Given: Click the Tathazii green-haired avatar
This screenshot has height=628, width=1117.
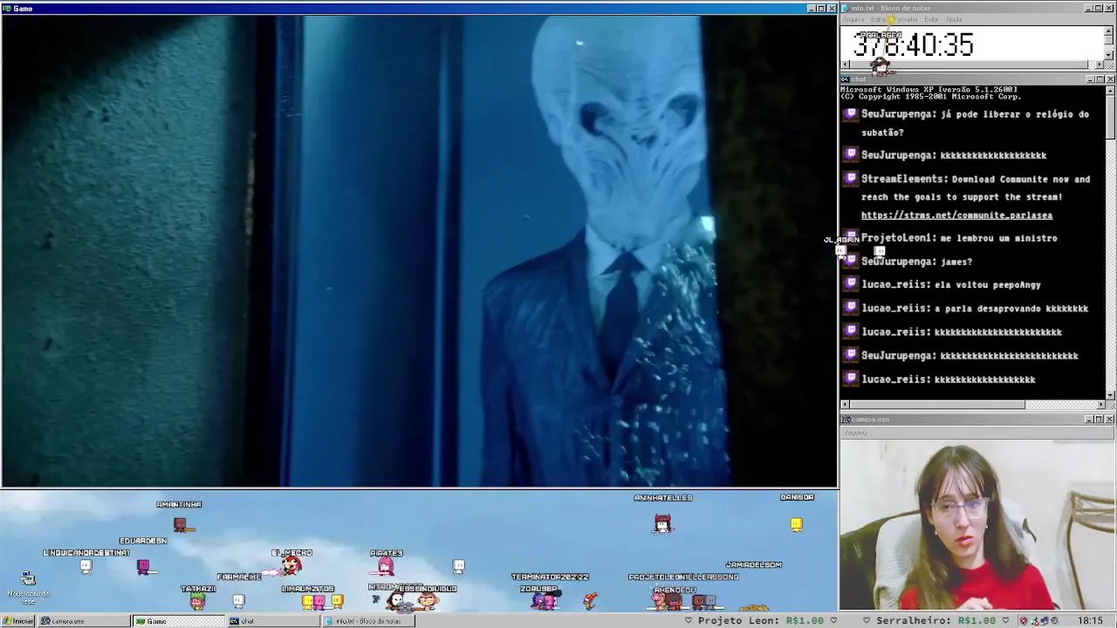Looking at the screenshot, I should pyautogui.click(x=198, y=601).
